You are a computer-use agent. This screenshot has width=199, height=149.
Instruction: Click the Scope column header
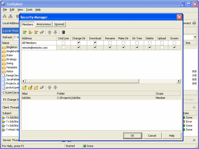coord(168,94)
